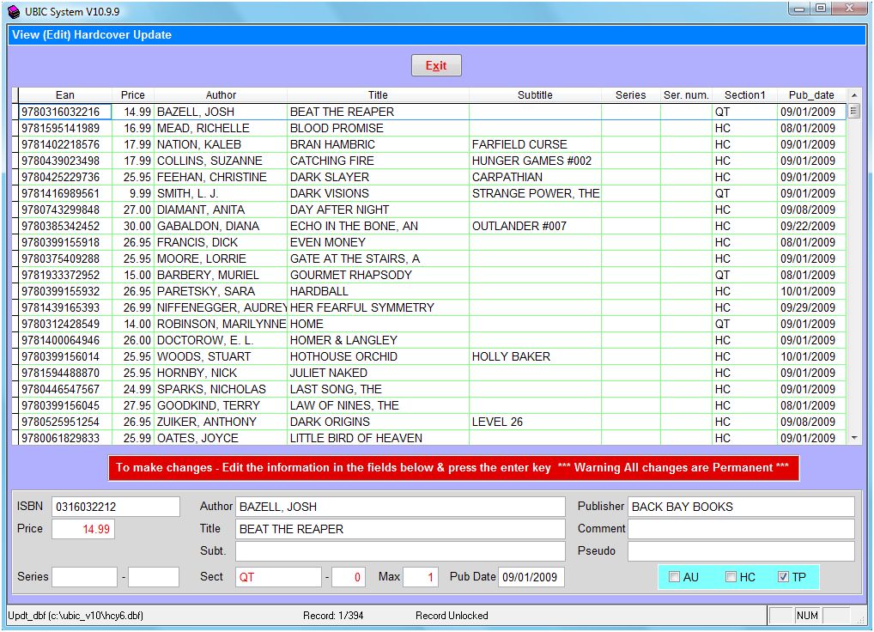Viewport: 874px width, 632px height.
Task: Click subtitle cell LEVEL 26
Action: coord(535,422)
